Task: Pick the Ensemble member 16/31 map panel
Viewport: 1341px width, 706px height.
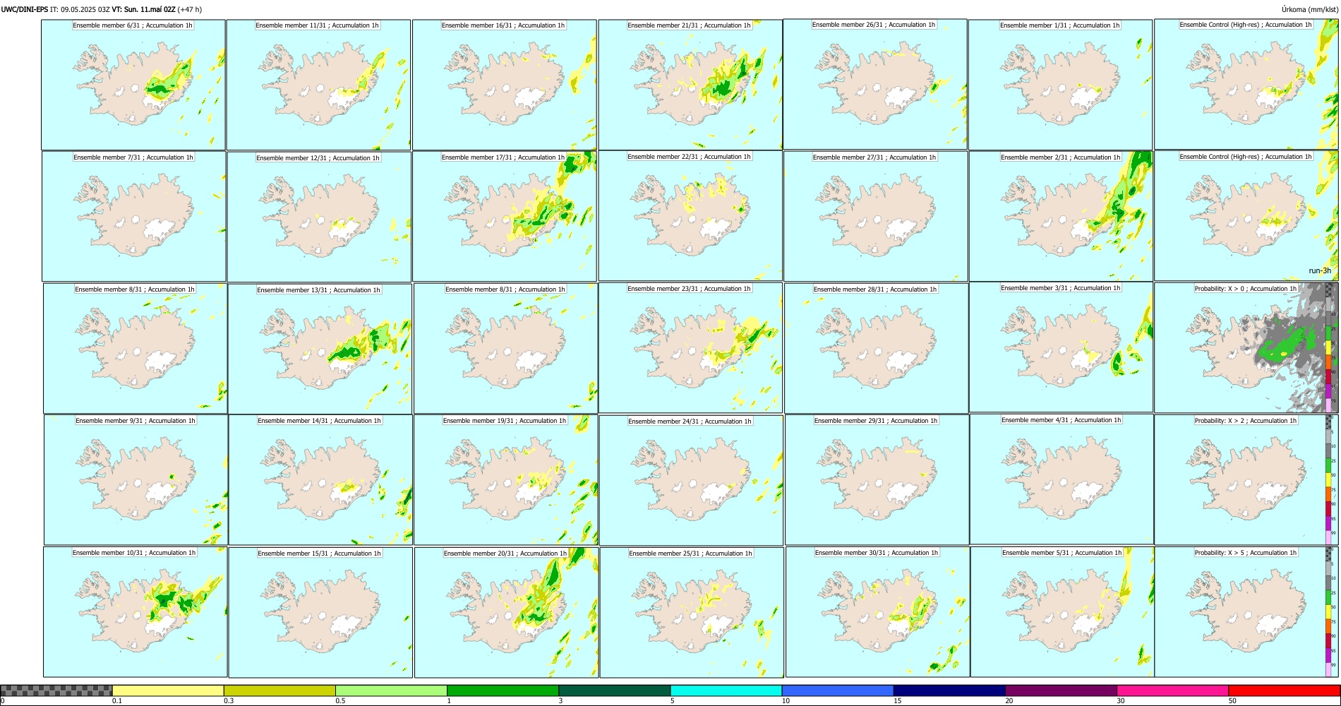Action: coord(505,85)
